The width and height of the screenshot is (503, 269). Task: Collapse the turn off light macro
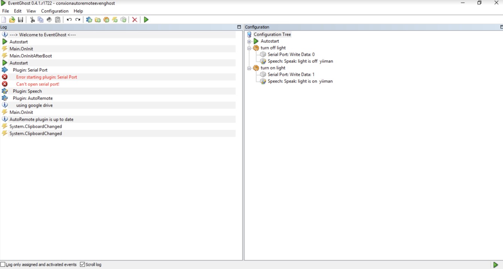pyautogui.click(x=249, y=48)
